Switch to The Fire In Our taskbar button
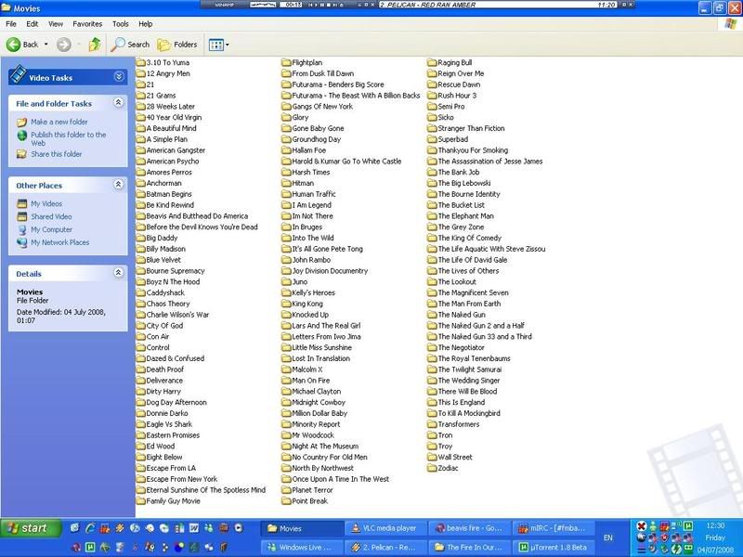The image size is (743, 557). pyautogui.click(x=469, y=548)
